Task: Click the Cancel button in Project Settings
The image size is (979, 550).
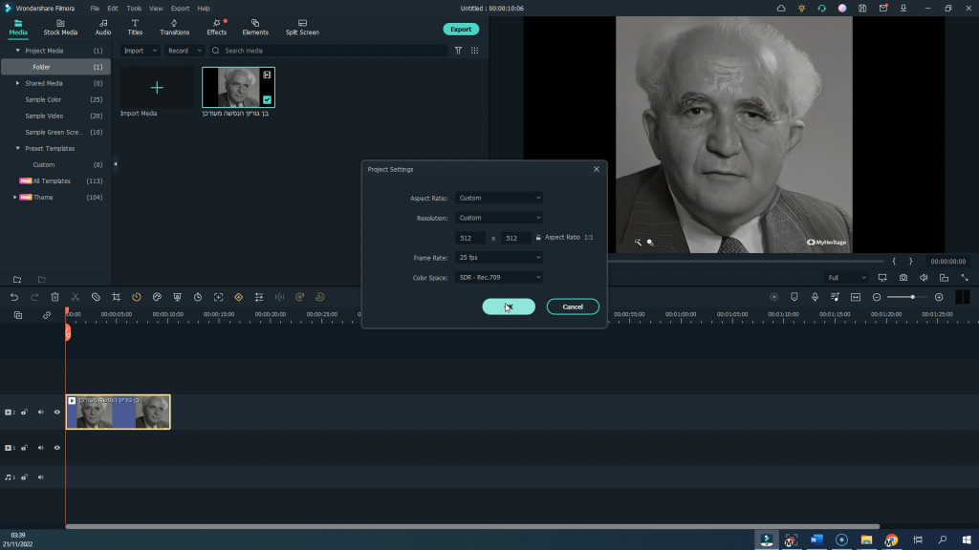Action: [x=573, y=307]
